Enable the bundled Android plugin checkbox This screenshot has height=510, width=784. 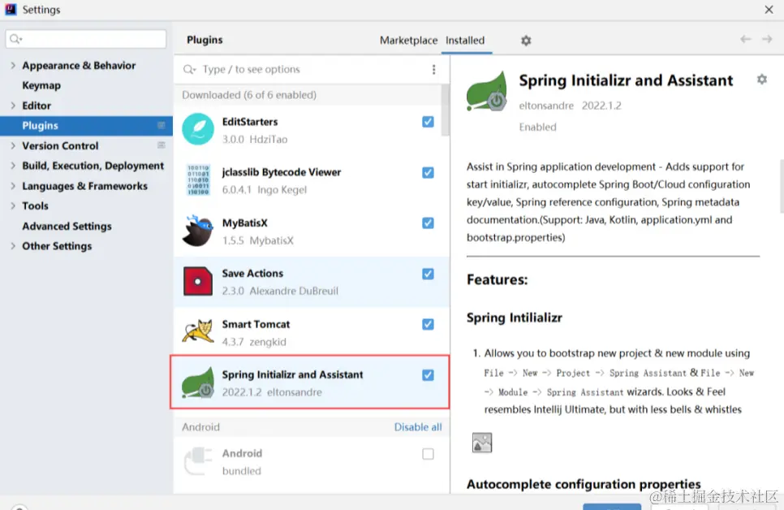[x=428, y=454]
